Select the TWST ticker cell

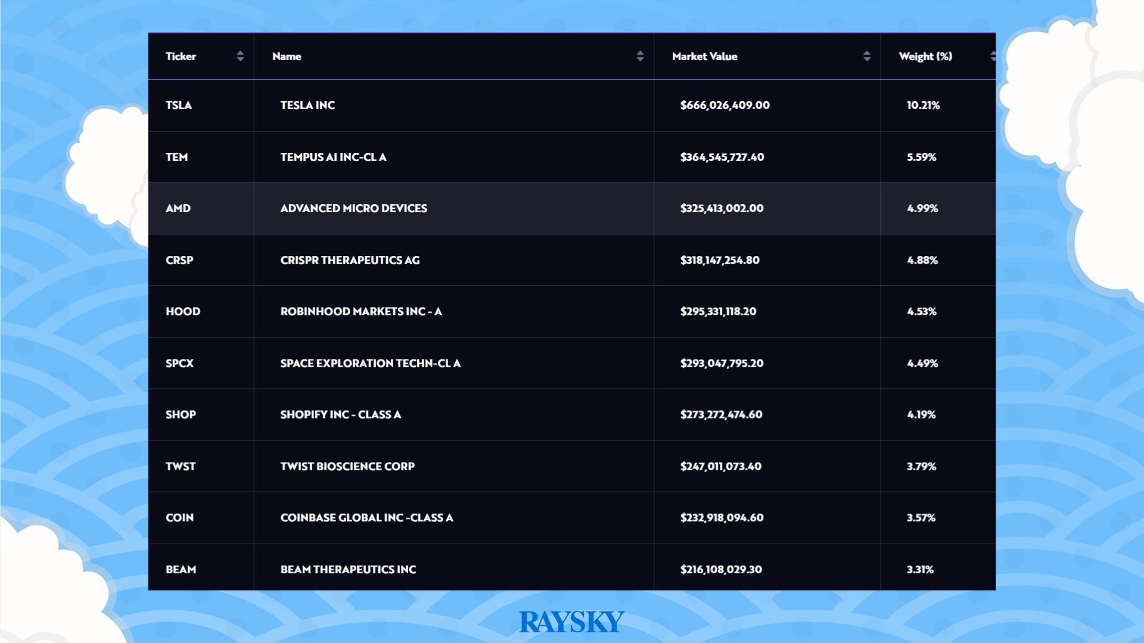pyautogui.click(x=181, y=466)
